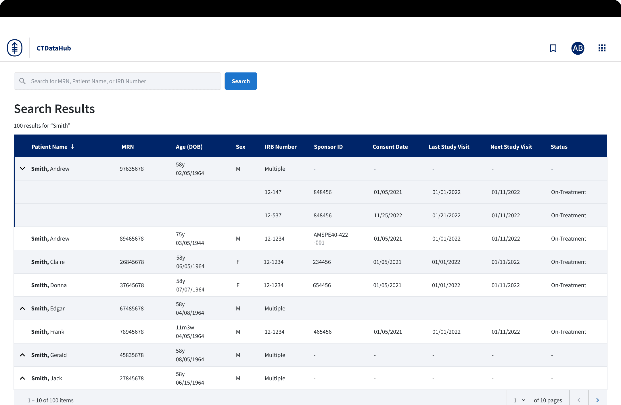This screenshot has height=405, width=621.
Task: Expand the Smith, Gerald row
Action: [x=22, y=355]
